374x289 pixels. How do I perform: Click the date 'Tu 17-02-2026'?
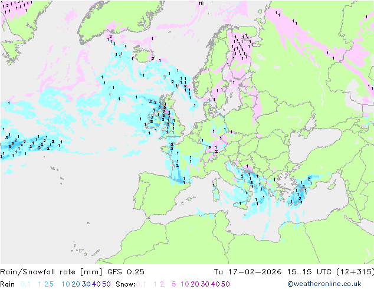point(248,271)
